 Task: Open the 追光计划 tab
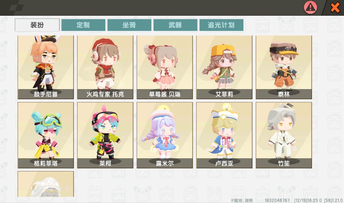(221, 25)
